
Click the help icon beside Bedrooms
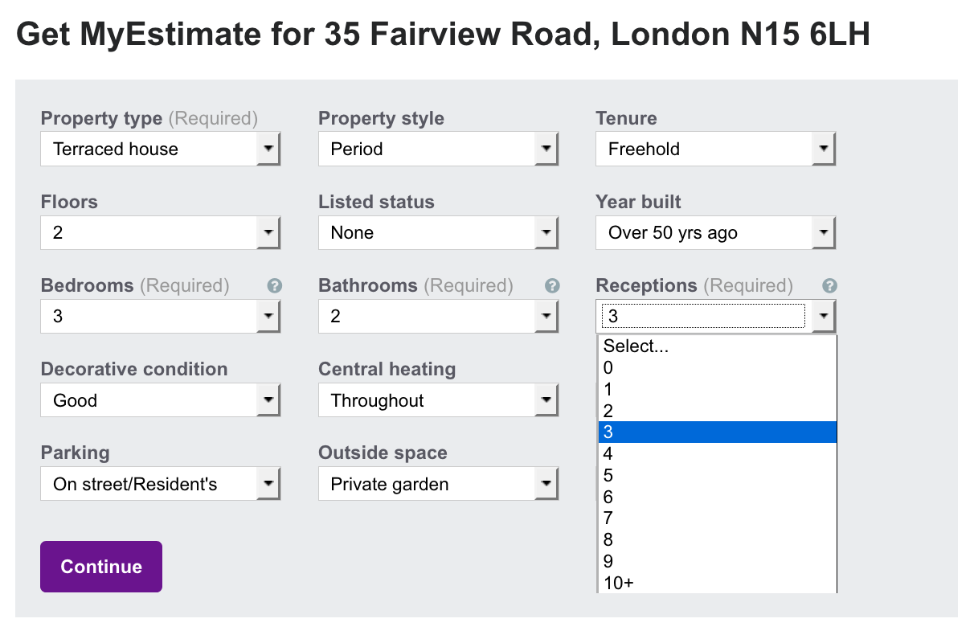click(x=275, y=285)
